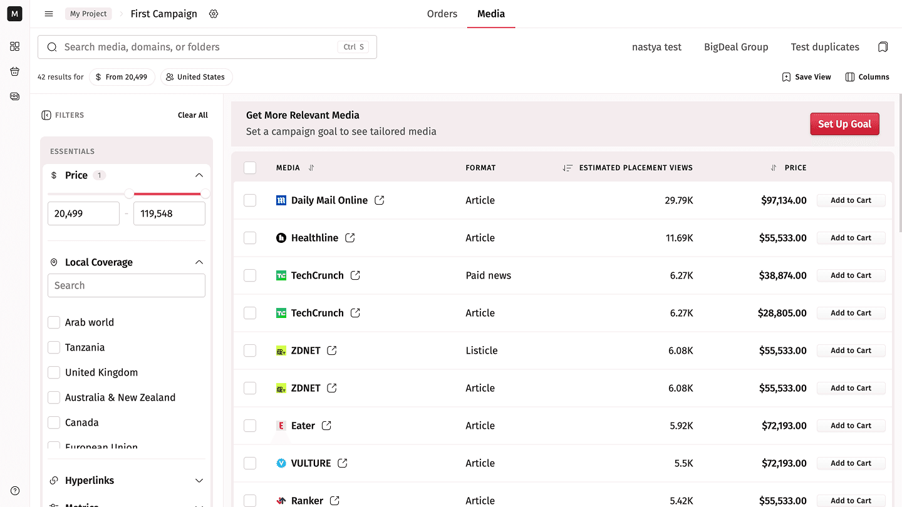Open external link for TechCrunch at $28,805.00
The height and width of the screenshot is (507, 902).
[x=355, y=313]
